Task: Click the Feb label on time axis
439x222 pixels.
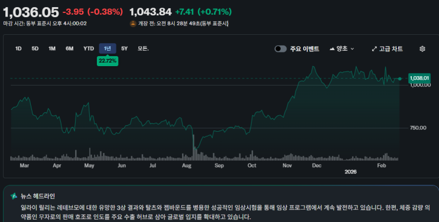Action: tap(381, 165)
